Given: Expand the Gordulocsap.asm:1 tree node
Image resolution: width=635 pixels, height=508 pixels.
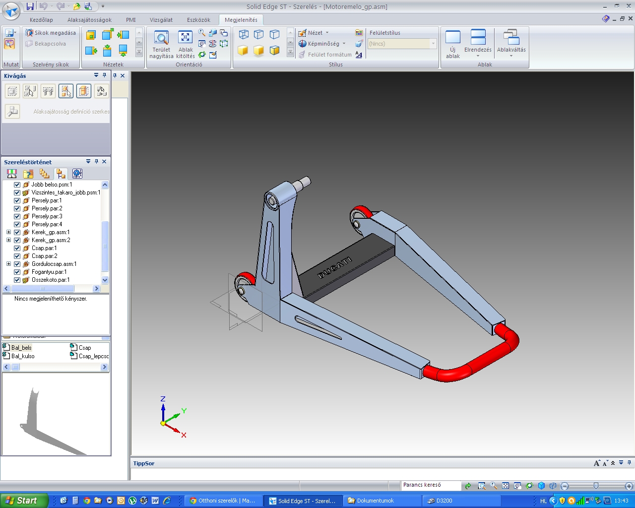Looking at the screenshot, I should 8,264.
